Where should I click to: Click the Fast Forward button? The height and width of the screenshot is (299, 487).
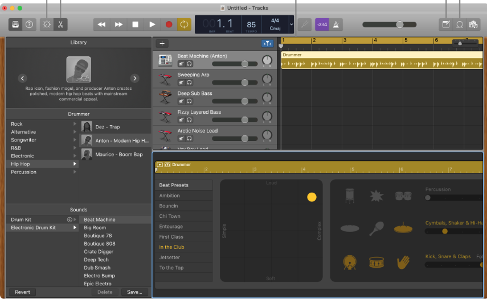click(x=118, y=24)
